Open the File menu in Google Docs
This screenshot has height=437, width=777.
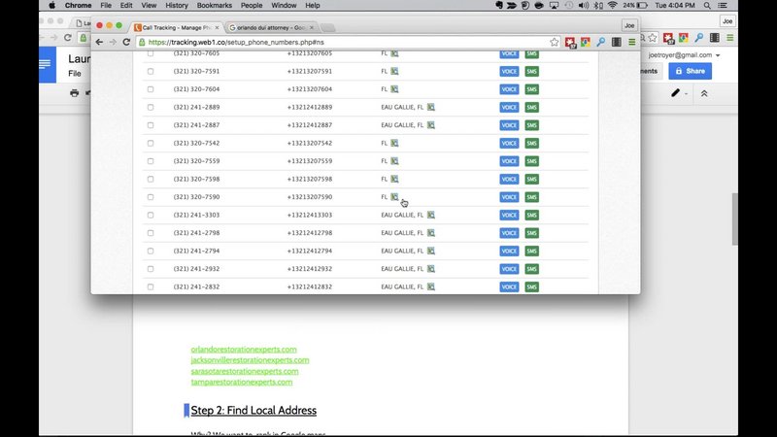point(75,74)
